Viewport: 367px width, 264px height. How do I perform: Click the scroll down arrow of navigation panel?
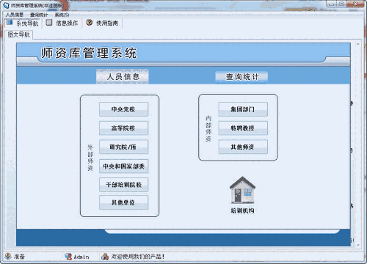[x=358, y=244]
